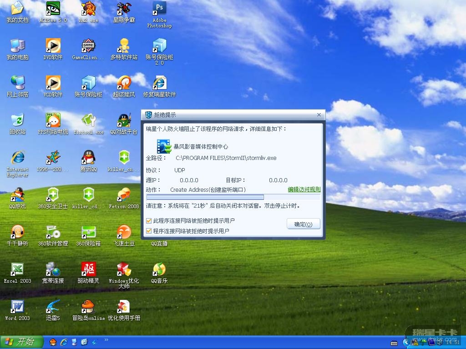Expand the quick launch overflow chevron
The image size is (466, 349).
[x=106, y=340]
